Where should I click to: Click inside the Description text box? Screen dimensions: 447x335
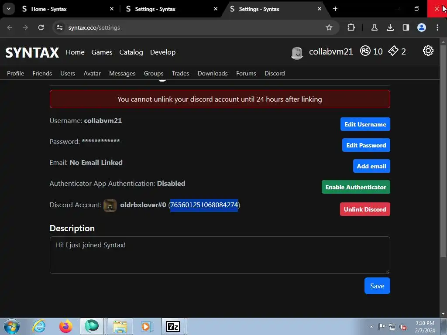click(220, 255)
